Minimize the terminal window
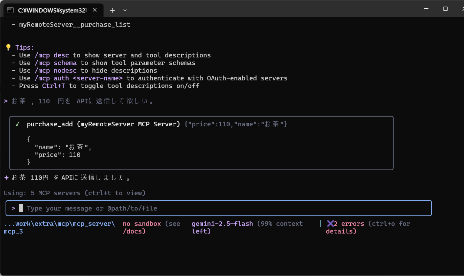Viewport: 464px width, 276px height. pos(426,9)
